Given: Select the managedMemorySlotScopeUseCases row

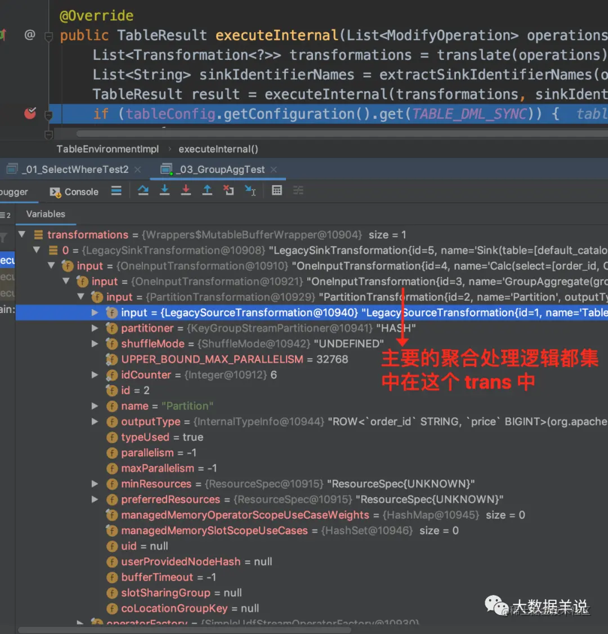Looking at the screenshot, I should pyautogui.click(x=311, y=530).
